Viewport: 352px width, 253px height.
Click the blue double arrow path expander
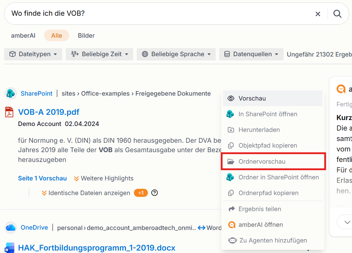point(201,228)
